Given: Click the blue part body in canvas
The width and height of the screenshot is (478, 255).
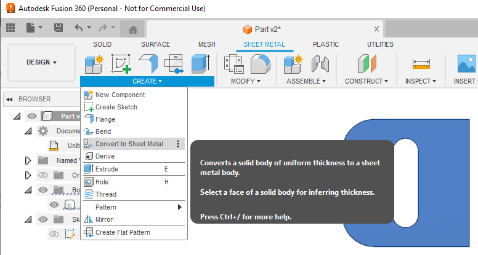Looking at the screenshot, I should (442, 182).
